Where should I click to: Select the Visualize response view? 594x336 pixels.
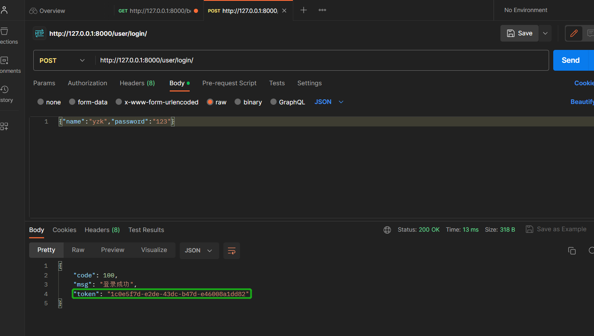tap(154, 250)
